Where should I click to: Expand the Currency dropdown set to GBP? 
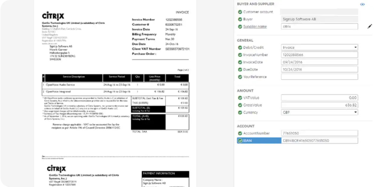pyautogui.click(x=319, y=112)
